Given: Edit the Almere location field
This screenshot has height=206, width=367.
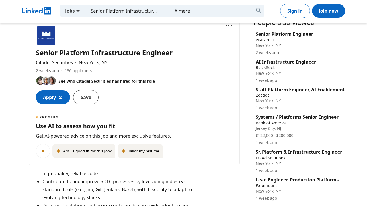Looking at the screenshot, I should 211,11.
